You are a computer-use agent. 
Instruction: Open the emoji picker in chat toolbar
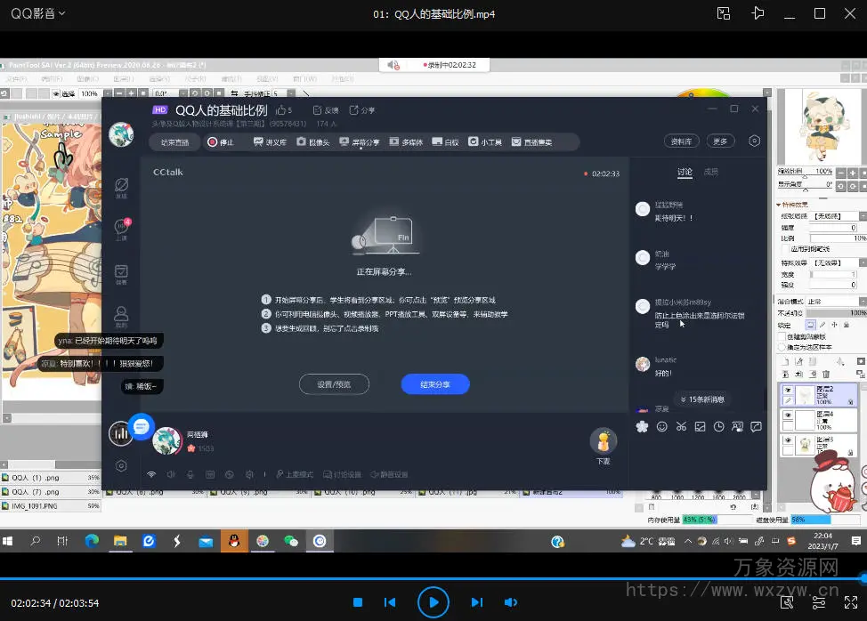click(661, 427)
